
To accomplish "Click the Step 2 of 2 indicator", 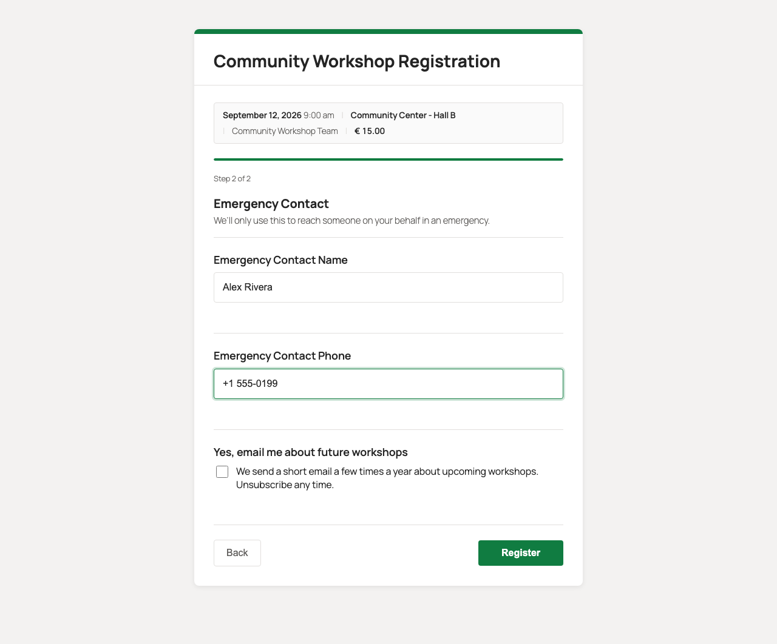I will 232,179.
